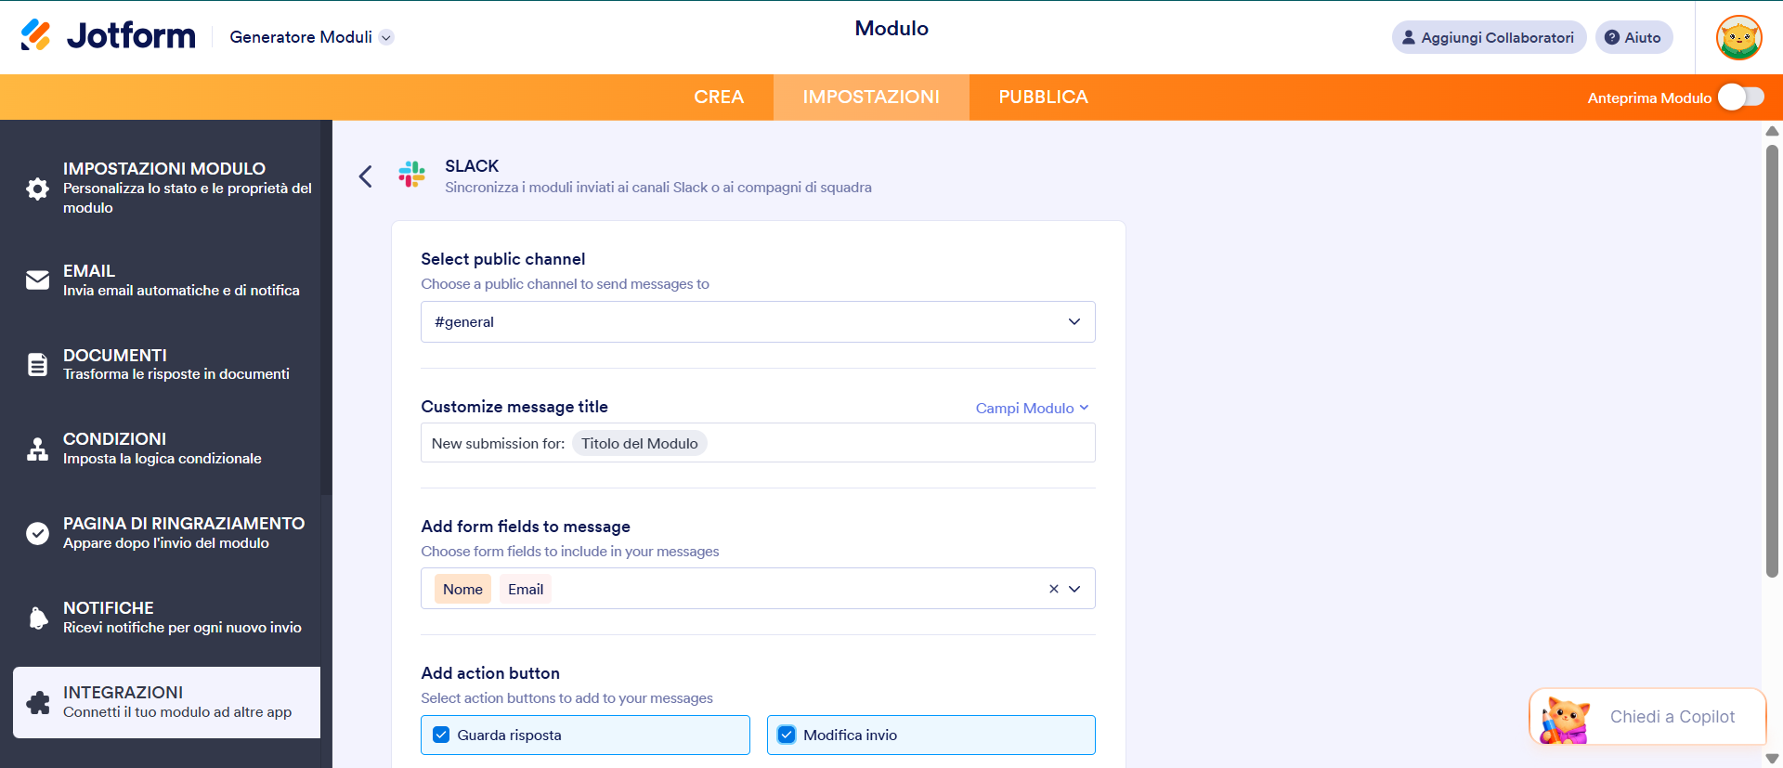The image size is (1783, 768).
Task: Click the Modulo form title
Action: click(x=891, y=28)
